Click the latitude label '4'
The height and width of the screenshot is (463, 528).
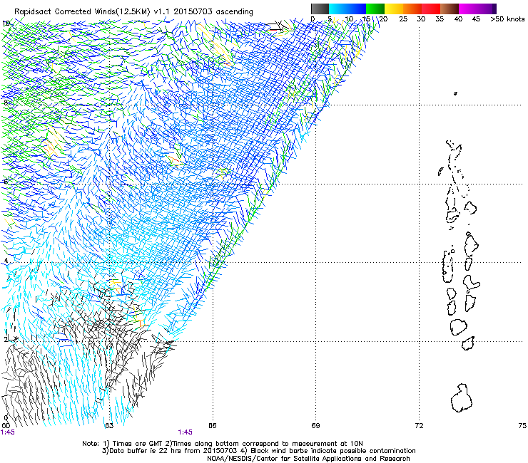pyautogui.click(x=6, y=261)
